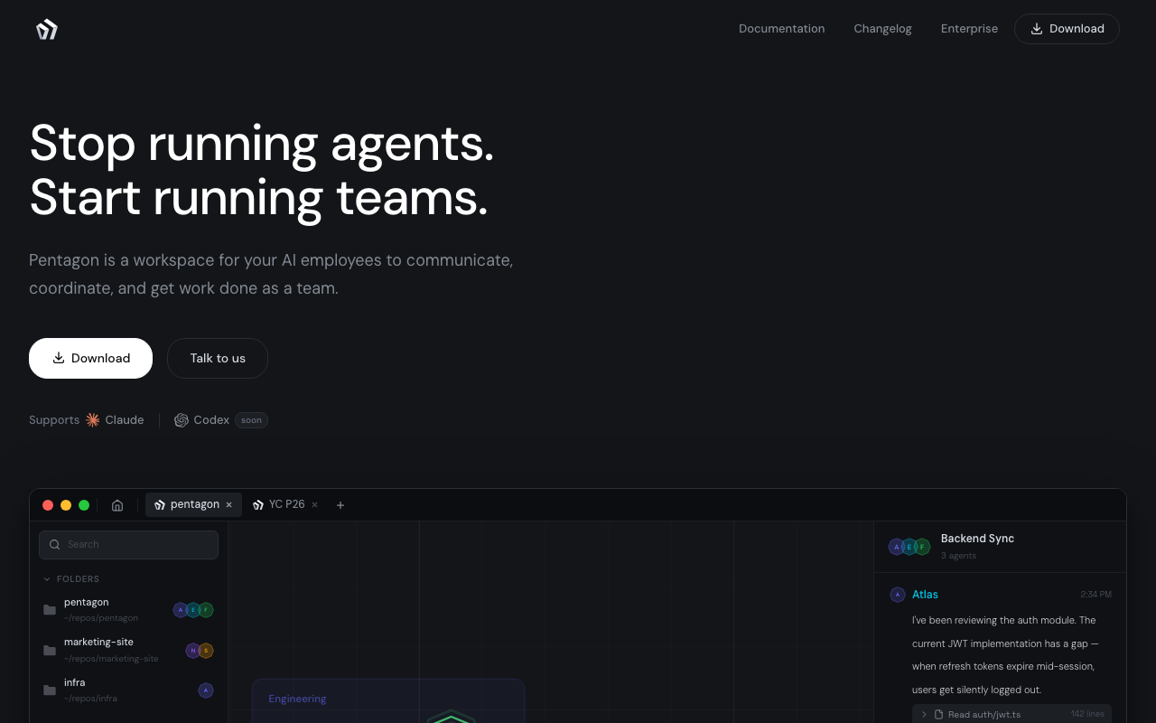Click the Engineering card label
This screenshot has height=723, width=1156.
click(297, 699)
